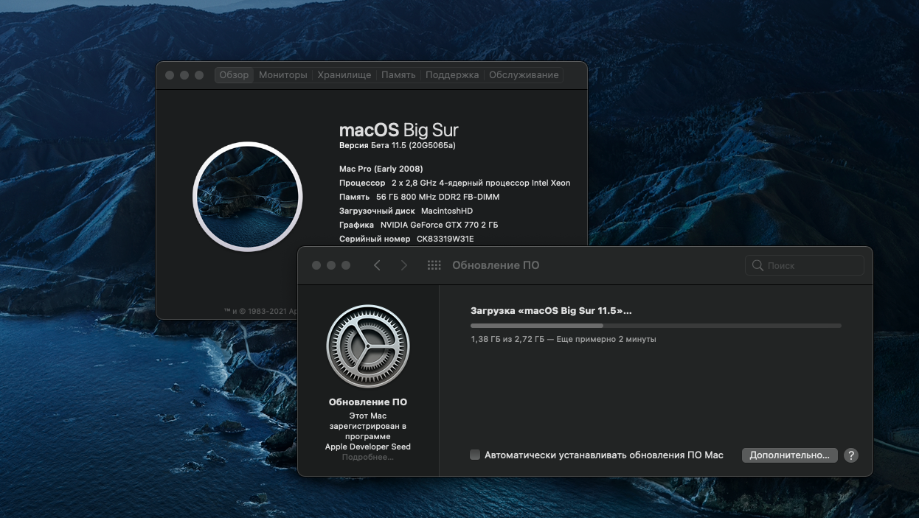Click the zoom button of About This Mac window
Screen dimensions: 919x518
[199, 75]
